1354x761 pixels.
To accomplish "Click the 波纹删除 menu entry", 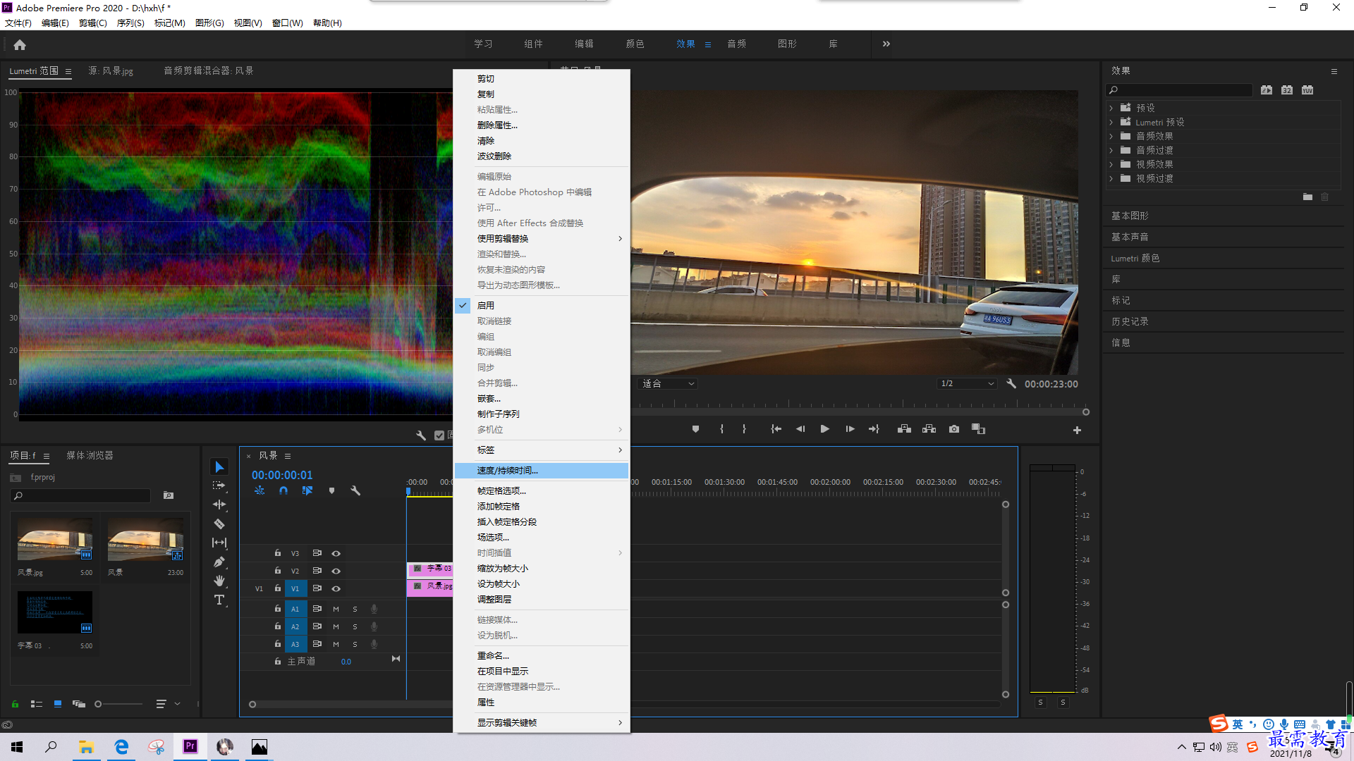I will click(x=542, y=156).
